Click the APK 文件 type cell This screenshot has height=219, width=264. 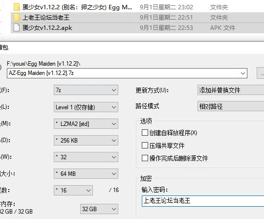point(222,27)
